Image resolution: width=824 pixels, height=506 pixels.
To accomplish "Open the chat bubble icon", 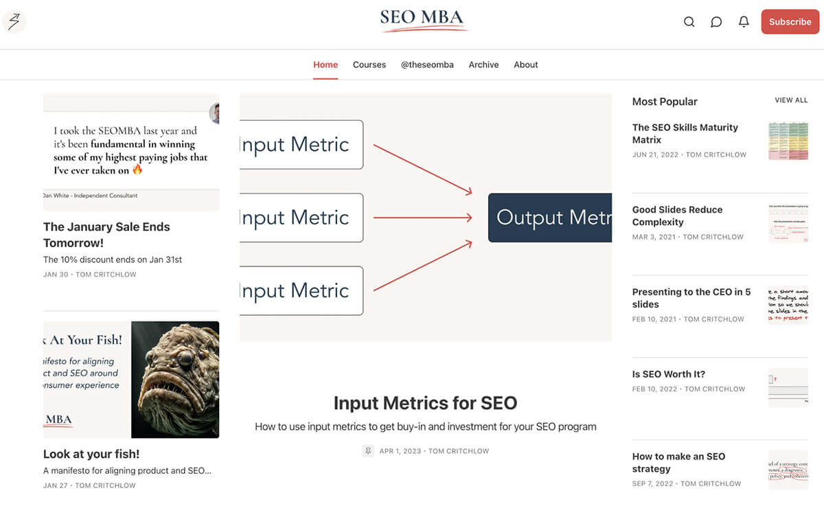I will (716, 22).
